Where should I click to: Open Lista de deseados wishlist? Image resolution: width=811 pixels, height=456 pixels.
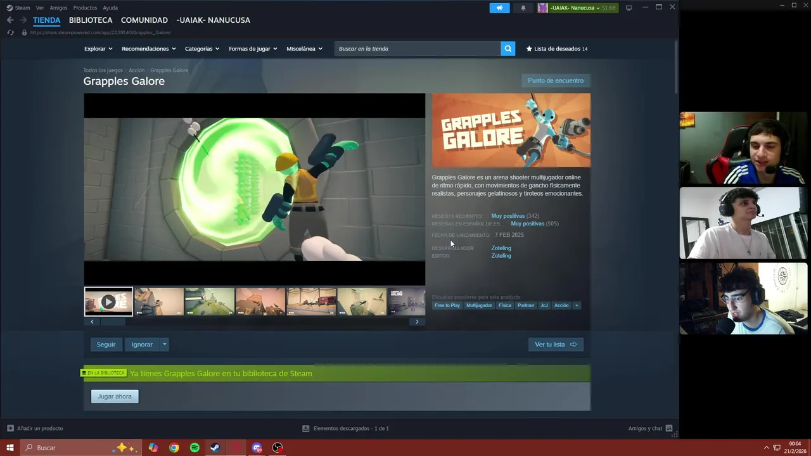pyautogui.click(x=556, y=49)
